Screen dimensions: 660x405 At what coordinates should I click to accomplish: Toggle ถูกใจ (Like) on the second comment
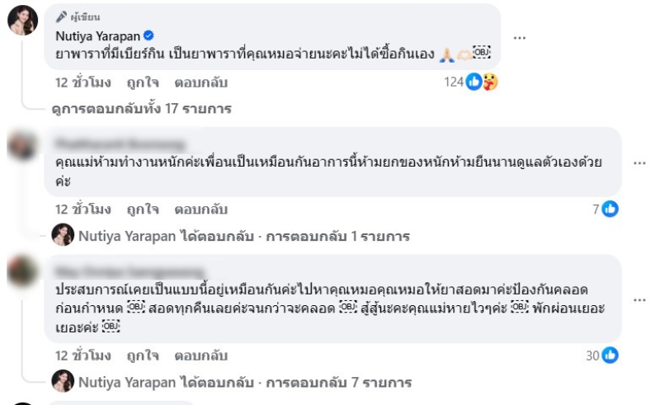click(x=144, y=210)
